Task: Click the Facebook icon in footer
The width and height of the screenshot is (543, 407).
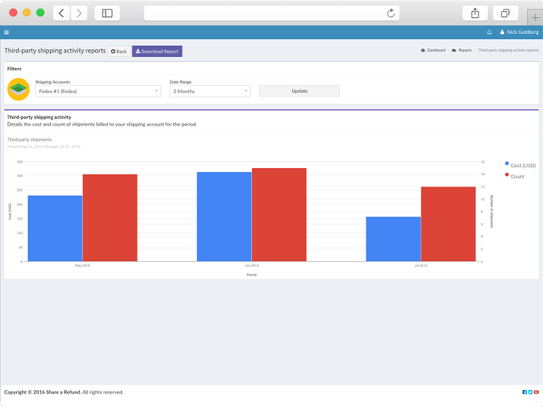Action: [x=524, y=392]
